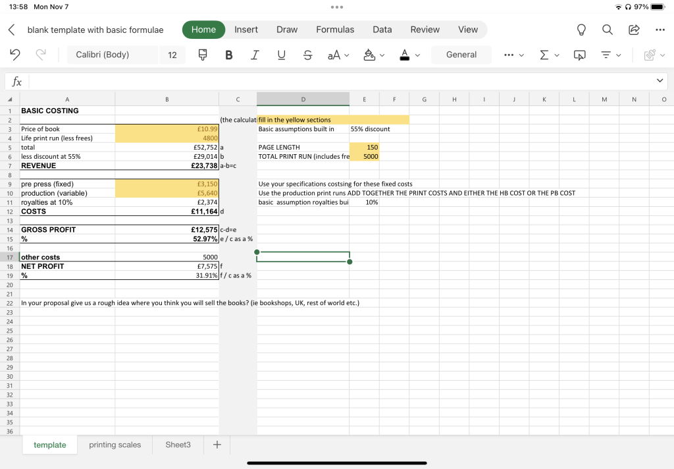Switch to the Formulas tab
674x469 pixels.
click(x=335, y=29)
